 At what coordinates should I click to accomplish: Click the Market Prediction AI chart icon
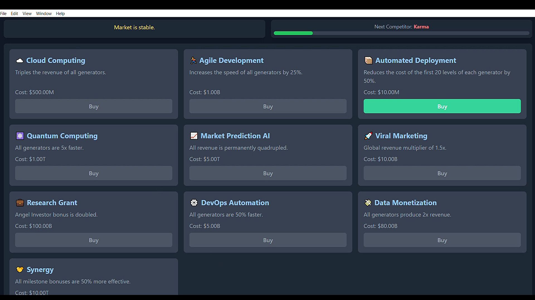pyautogui.click(x=194, y=136)
